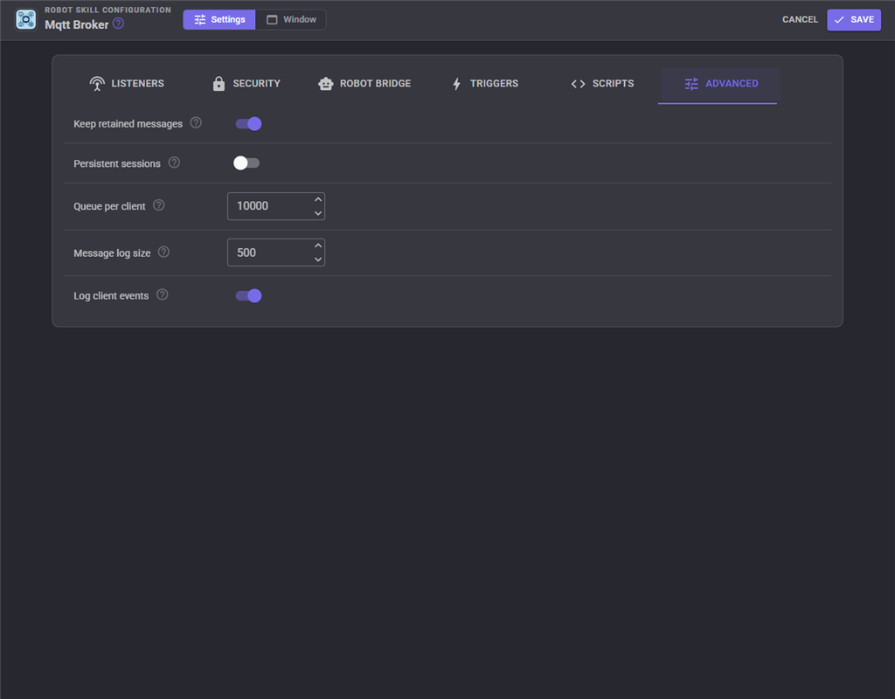Decrease Queue per client with down arrow
Viewport: 895px width, 699px height.
tap(318, 213)
